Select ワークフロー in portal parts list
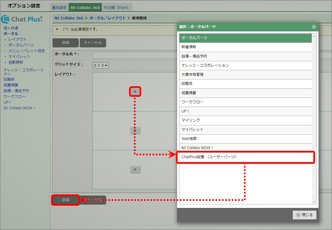This screenshot has height=230, width=332. pos(246,102)
